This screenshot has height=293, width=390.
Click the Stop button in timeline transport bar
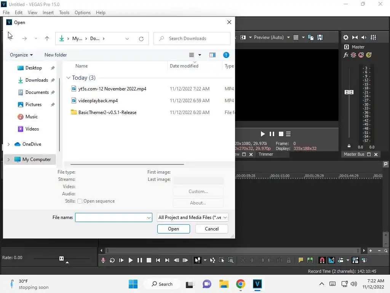click(149, 260)
